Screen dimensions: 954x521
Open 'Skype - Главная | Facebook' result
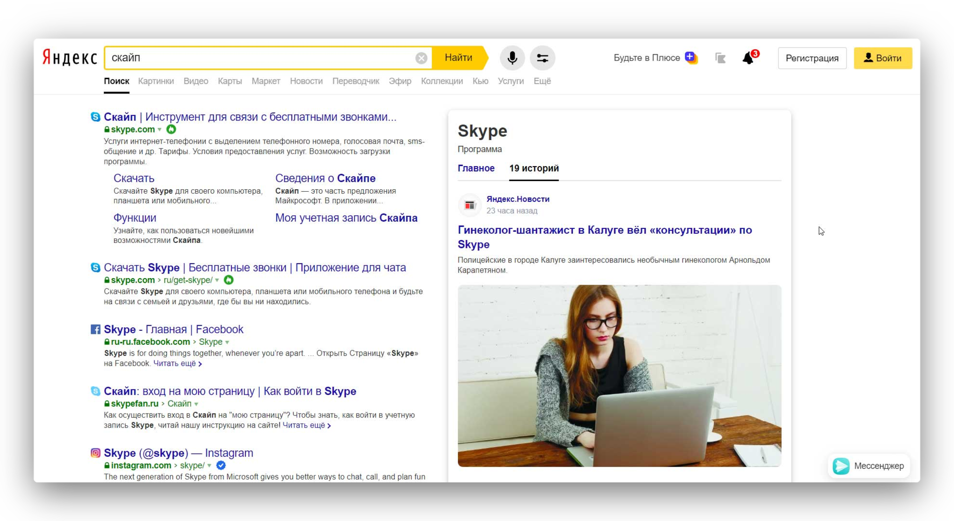173,329
